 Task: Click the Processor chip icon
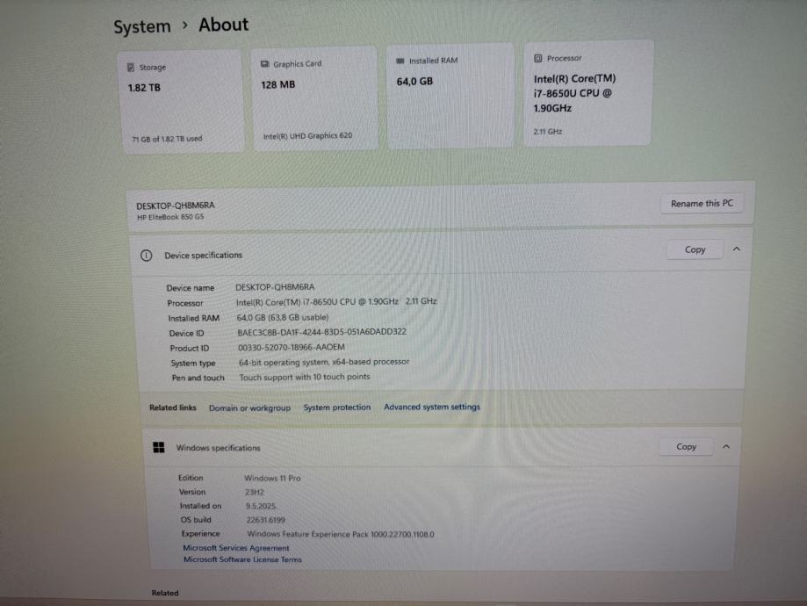[537, 58]
